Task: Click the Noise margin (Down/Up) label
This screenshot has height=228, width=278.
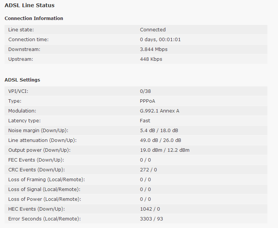Action: click(38, 131)
